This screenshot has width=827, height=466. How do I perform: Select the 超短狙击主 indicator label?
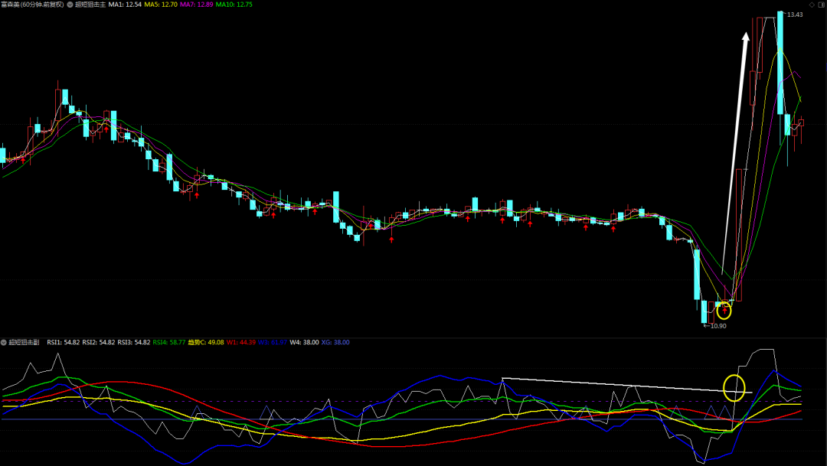coord(90,5)
